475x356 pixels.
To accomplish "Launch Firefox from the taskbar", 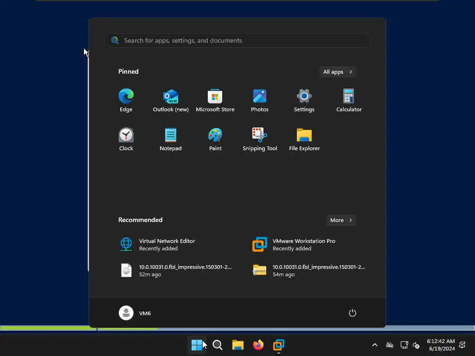I will (x=258, y=345).
